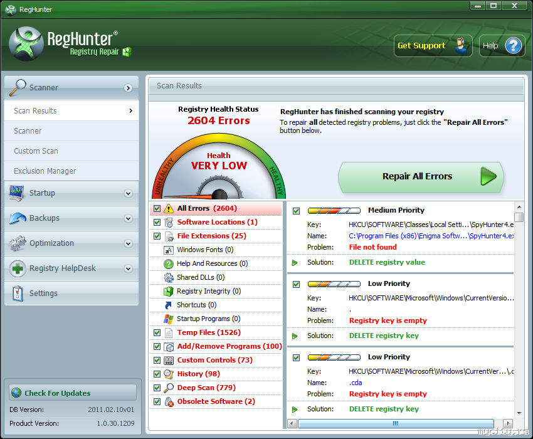
Task: Click the File Extensions document icon
Action: [169, 236]
